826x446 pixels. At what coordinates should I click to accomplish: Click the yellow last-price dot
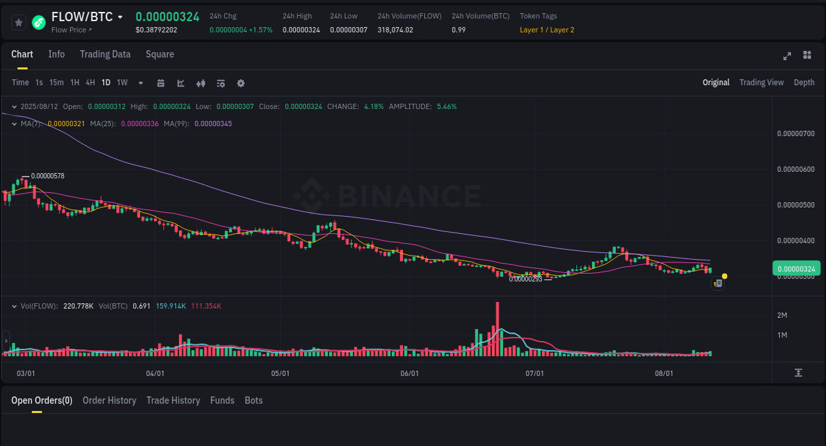725,276
